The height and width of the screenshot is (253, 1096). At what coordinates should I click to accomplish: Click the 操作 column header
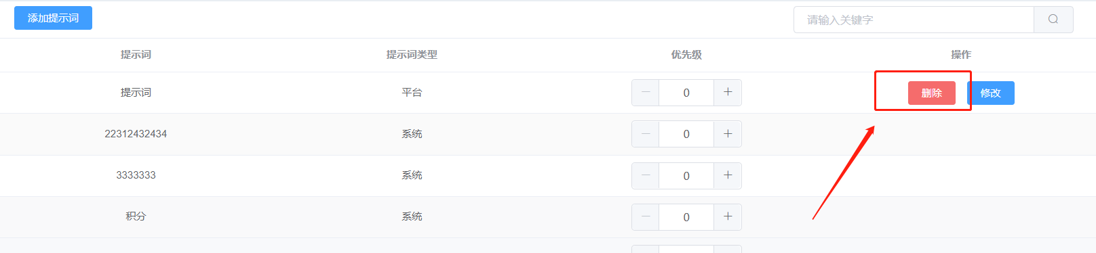click(961, 55)
